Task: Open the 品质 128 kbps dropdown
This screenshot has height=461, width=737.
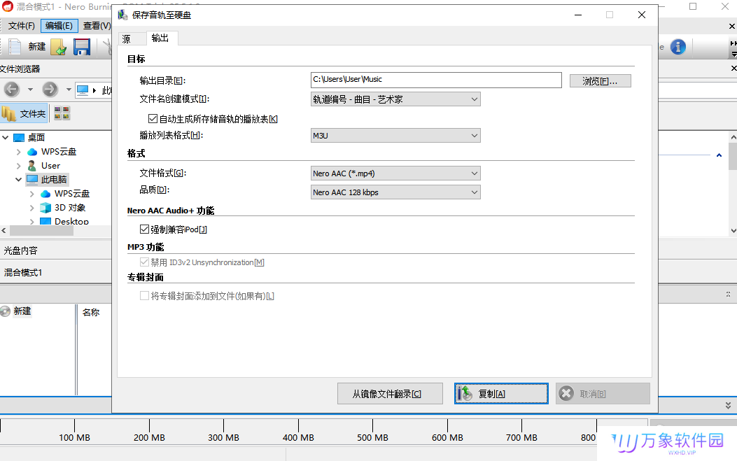Action: coord(395,192)
